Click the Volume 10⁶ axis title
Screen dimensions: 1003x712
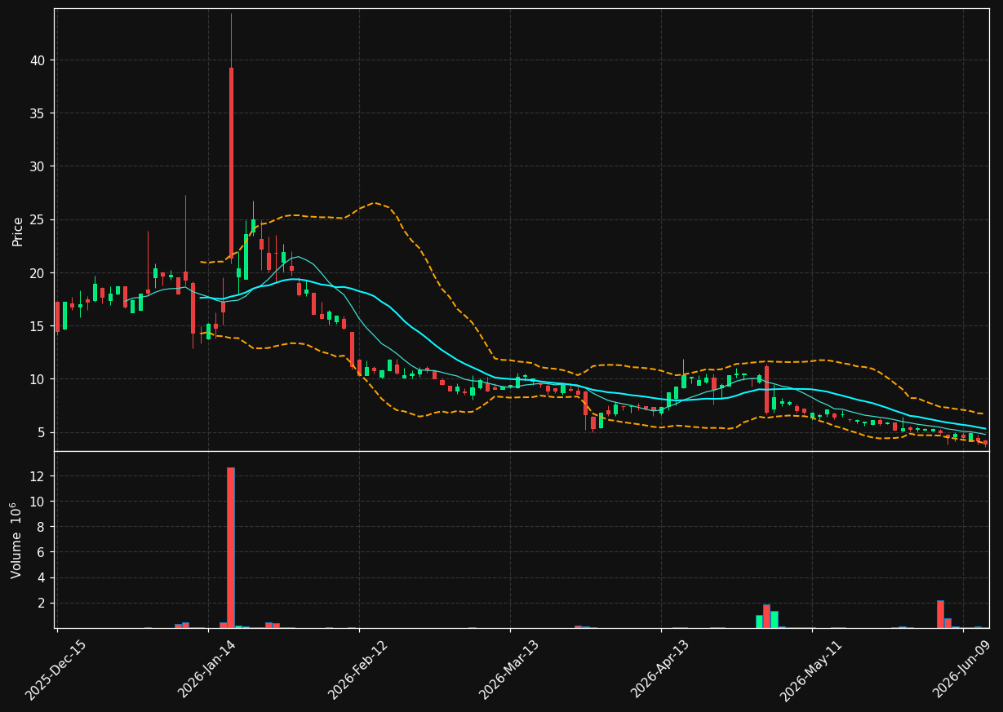pos(16,540)
